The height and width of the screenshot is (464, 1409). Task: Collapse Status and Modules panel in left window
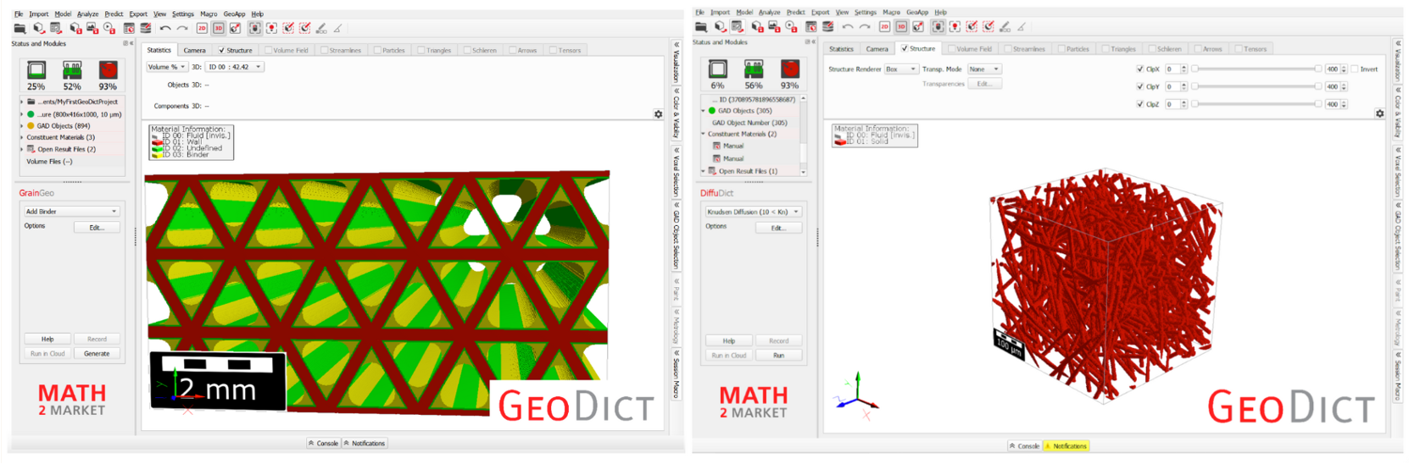(131, 43)
